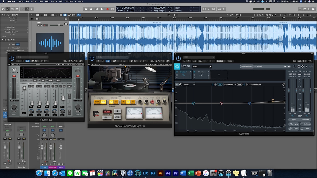Click コピー in Ozone plugin header
317x178 pixels.
201,61
